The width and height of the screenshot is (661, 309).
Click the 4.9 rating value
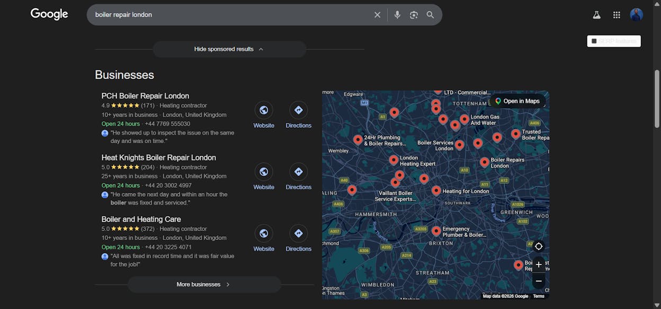[x=105, y=105]
